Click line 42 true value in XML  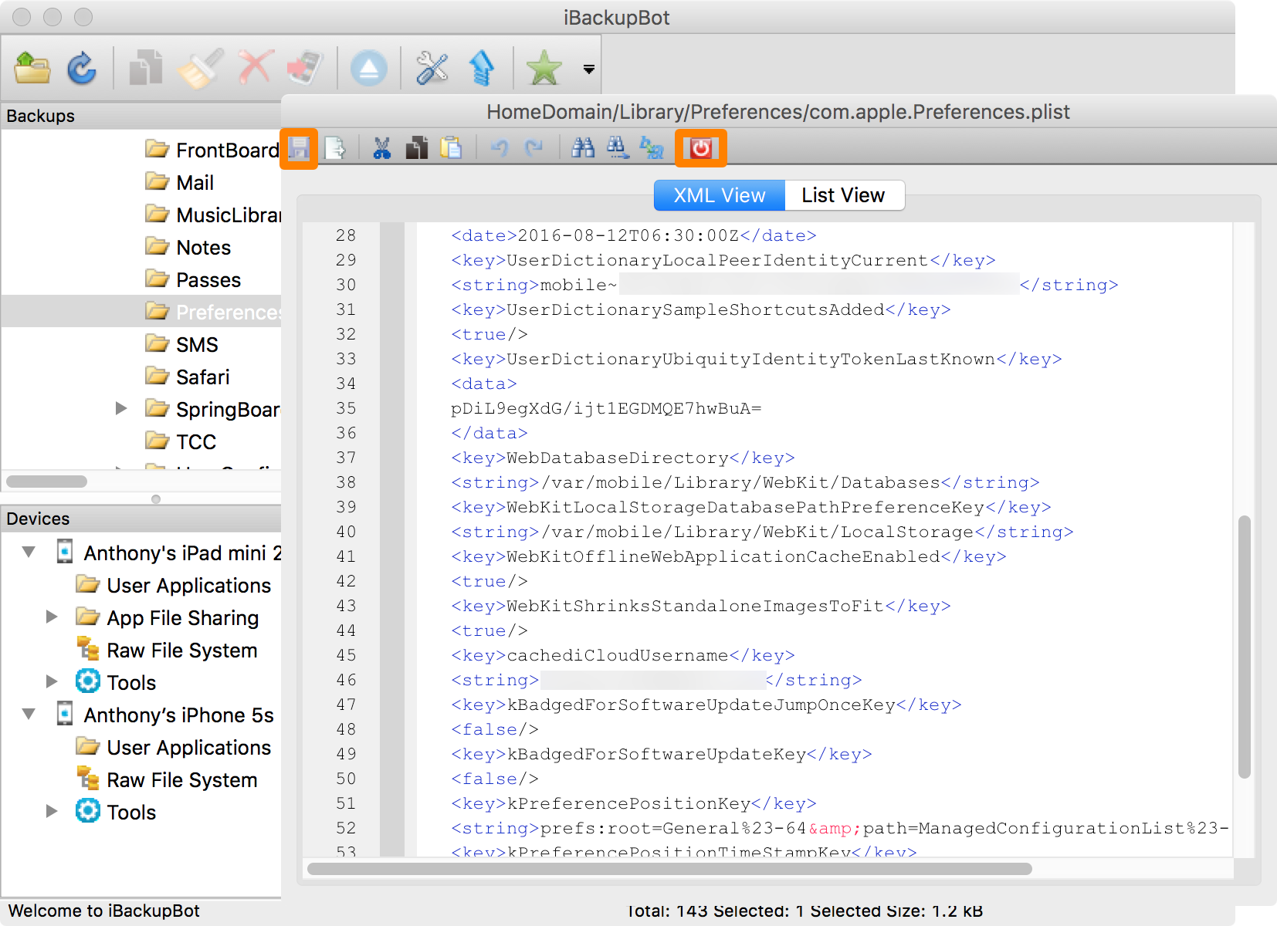[x=489, y=581]
